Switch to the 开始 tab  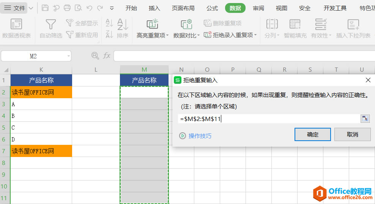(131, 8)
